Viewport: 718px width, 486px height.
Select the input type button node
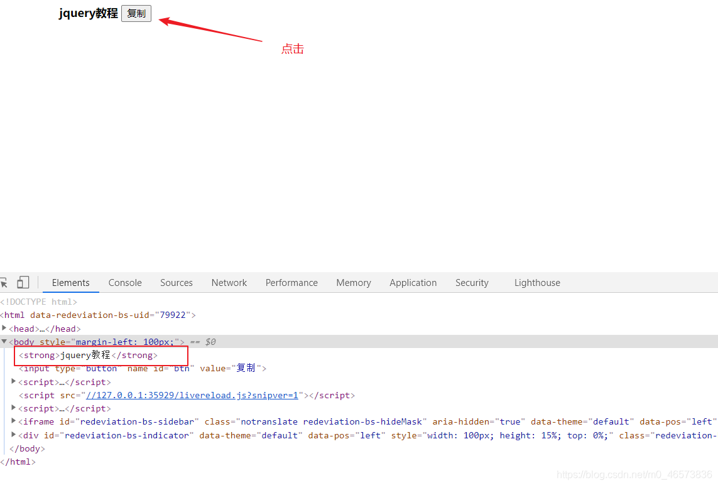pyautogui.click(x=143, y=369)
